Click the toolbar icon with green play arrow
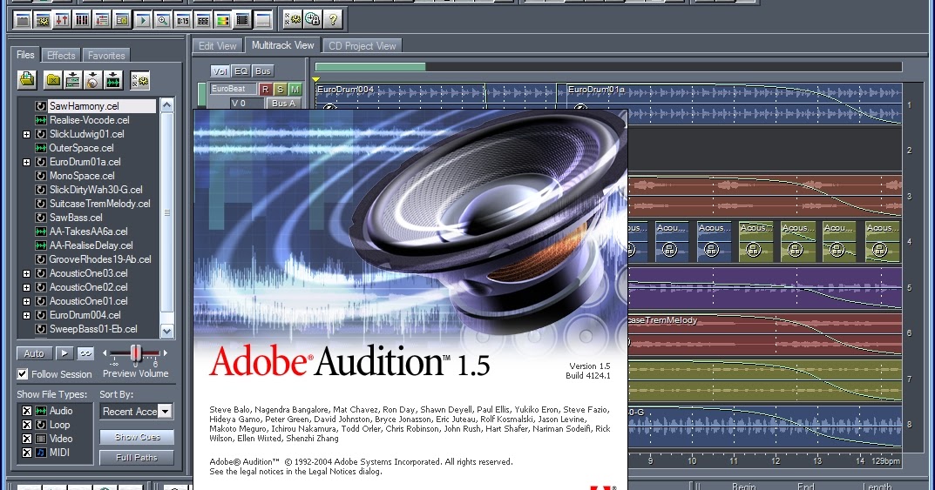Screen dimensions: 935x490 [x=143, y=21]
